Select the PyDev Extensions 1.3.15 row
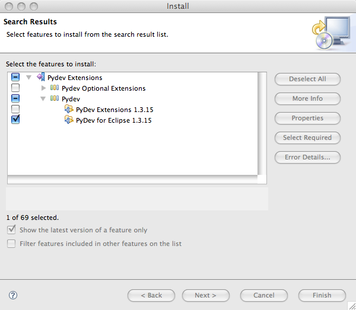356x310 pixels. point(115,110)
